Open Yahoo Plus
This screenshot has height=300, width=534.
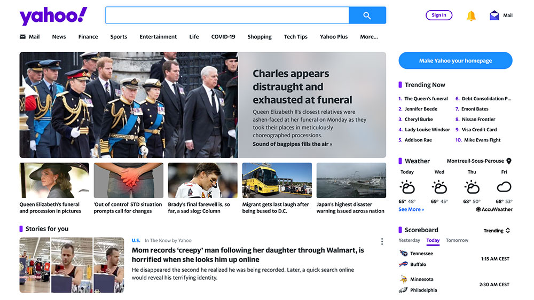(x=334, y=37)
